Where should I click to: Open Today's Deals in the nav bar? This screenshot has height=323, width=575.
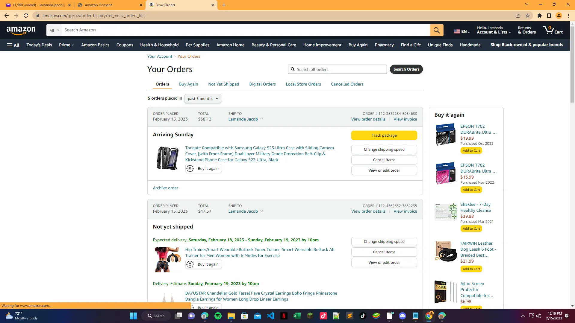[39, 45]
